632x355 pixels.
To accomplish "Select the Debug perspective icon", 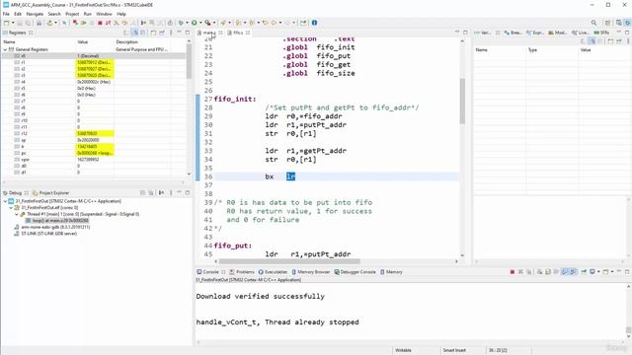I will pyautogui.click(x=628, y=23).
